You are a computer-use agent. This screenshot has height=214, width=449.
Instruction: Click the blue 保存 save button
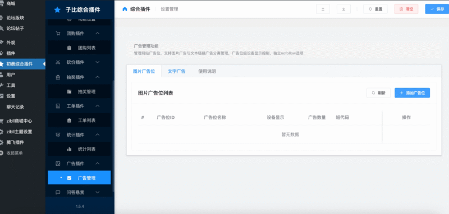(437, 9)
